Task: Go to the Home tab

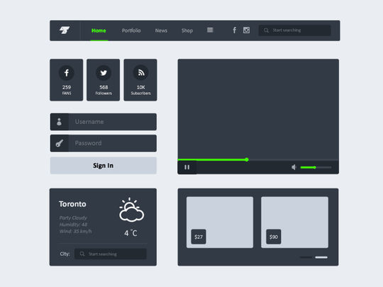Action: (x=99, y=30)
